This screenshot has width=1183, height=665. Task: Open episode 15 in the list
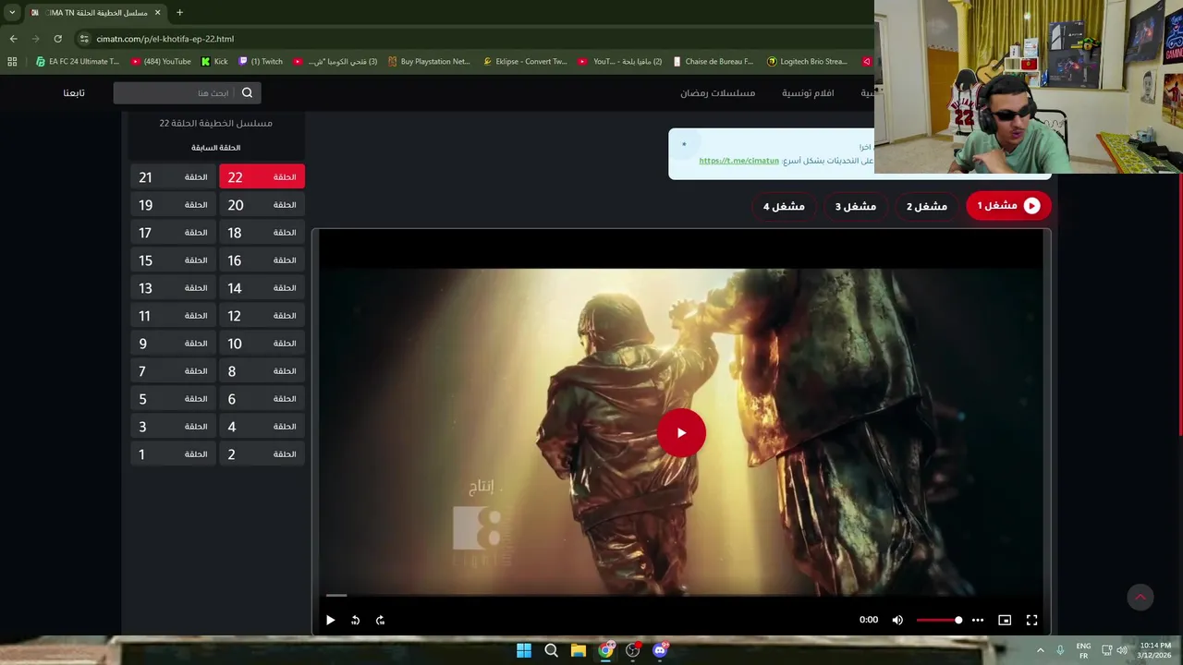pyautogui.click(x=173, y=260)
